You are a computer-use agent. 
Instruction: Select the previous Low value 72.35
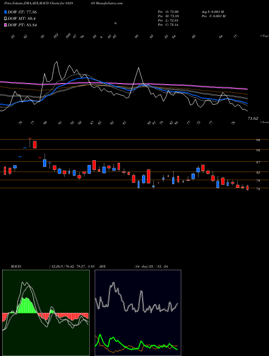coord(174,20)
